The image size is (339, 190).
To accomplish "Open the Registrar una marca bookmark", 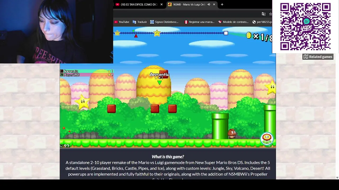I will point(199,22).
